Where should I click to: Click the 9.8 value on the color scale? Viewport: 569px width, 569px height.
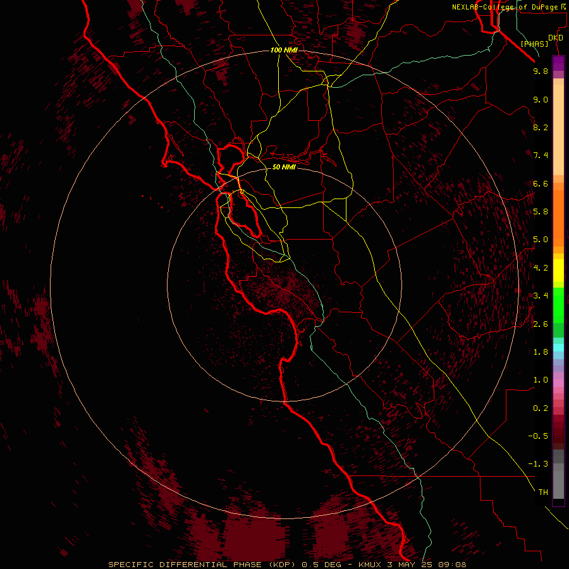pyautogui.click(x=541, y=71)
